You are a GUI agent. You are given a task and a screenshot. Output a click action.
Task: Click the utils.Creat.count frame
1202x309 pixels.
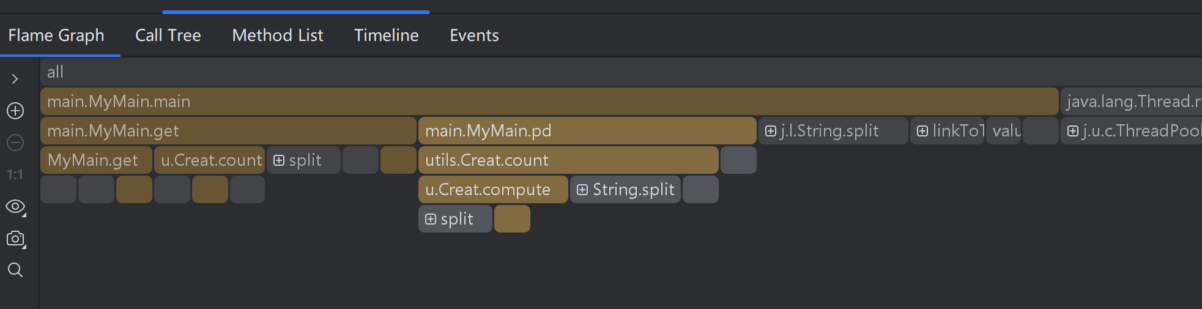[x=568, y=160]
